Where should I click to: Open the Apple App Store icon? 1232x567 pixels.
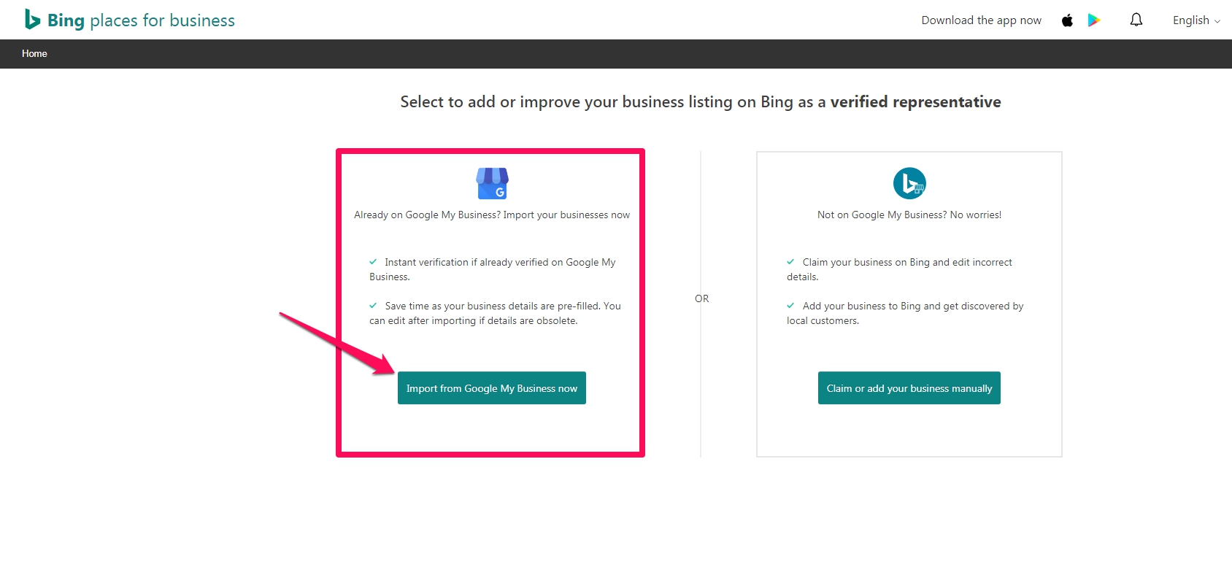1067,20
